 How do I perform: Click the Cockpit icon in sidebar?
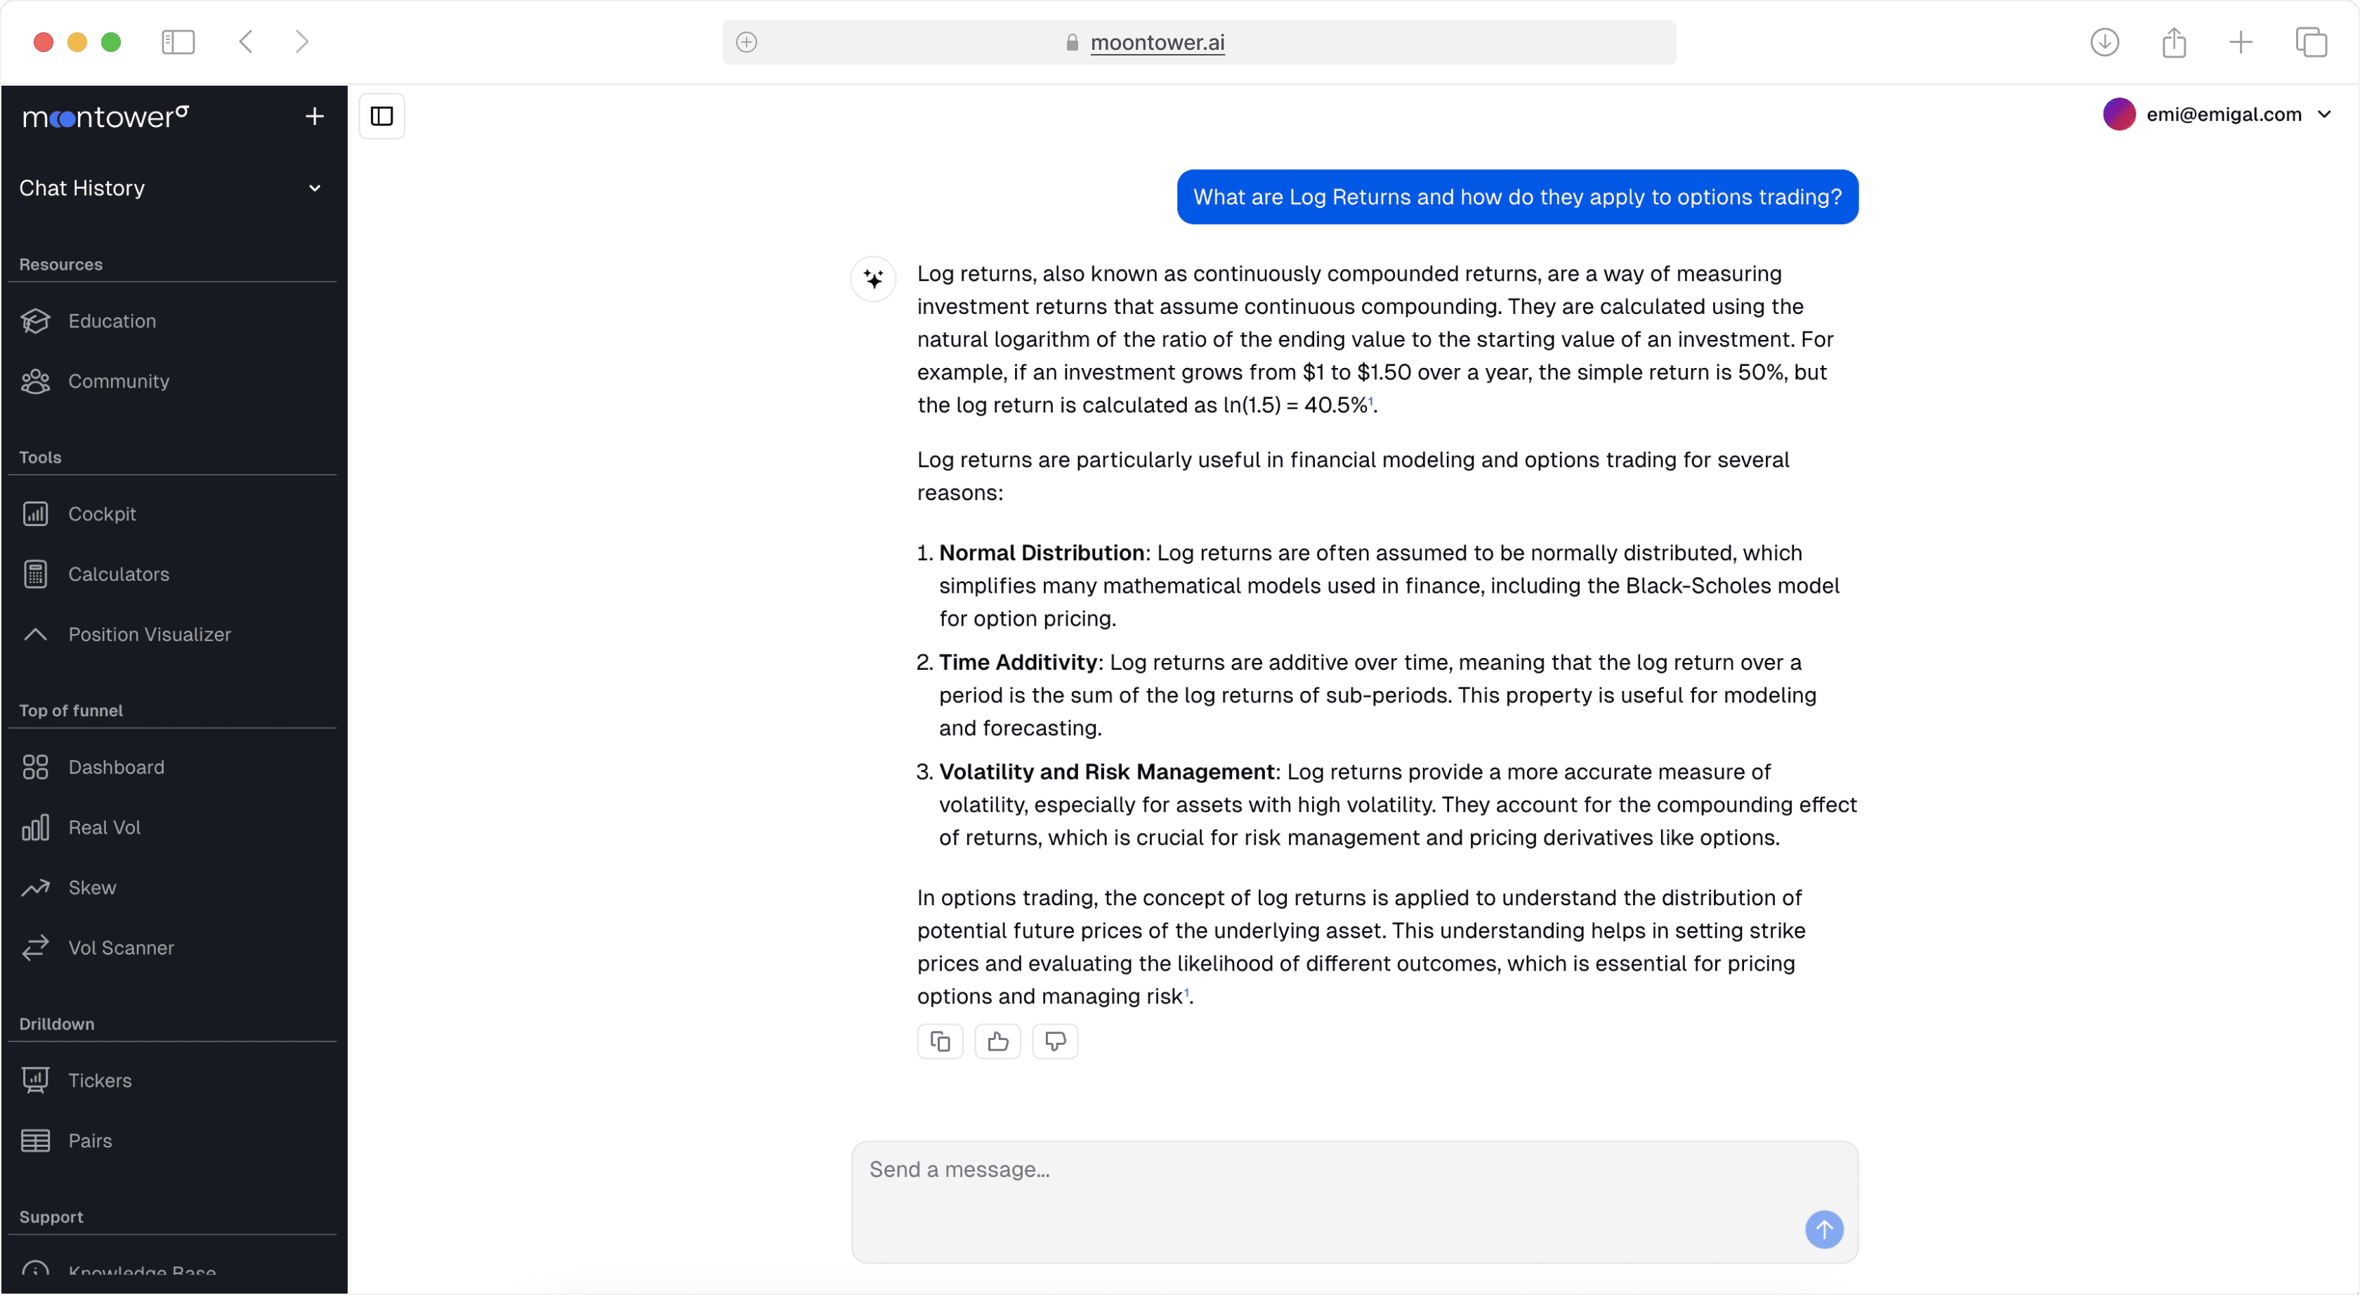click(x=35, y=513)
